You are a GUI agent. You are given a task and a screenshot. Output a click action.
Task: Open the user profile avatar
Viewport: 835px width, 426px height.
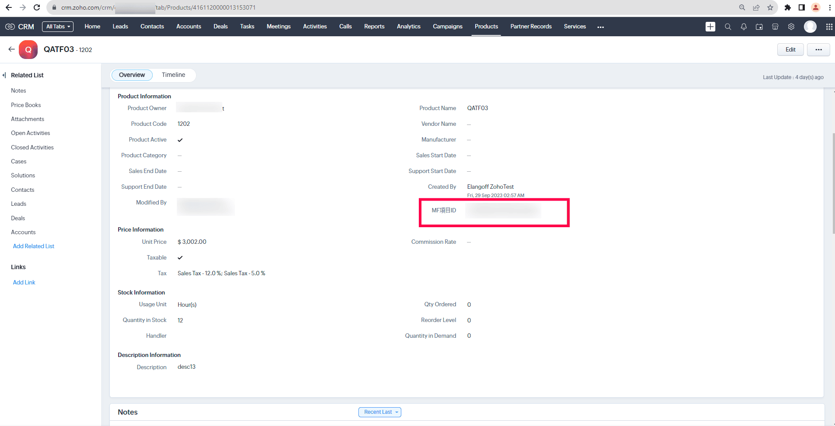[810, 27]
